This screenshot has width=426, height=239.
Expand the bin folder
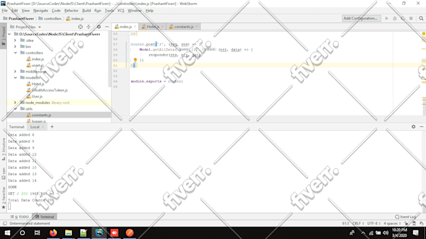click(x=15, y=47)
